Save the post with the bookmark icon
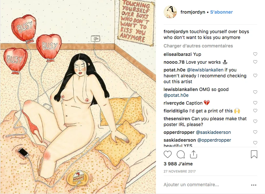 click(254, 154)
